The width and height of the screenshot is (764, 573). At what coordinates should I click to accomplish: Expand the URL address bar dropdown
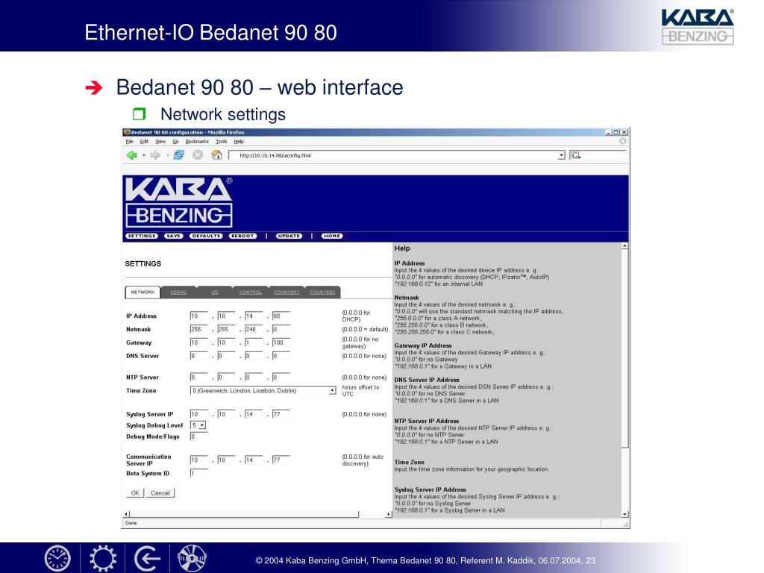pos(561,155)
